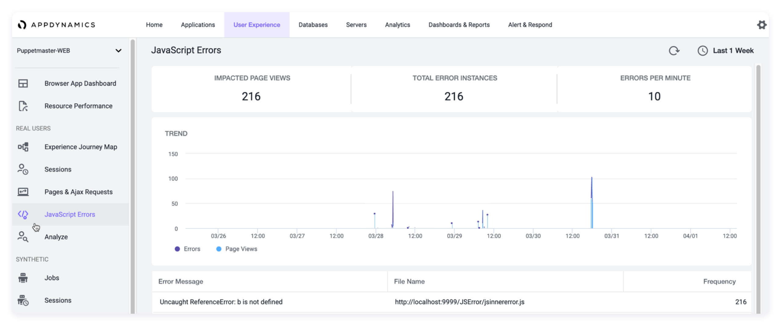Click the Synthetic Jobs robot icon
The width and height of the screenshot is (781, 326).
tap(23, 278)
